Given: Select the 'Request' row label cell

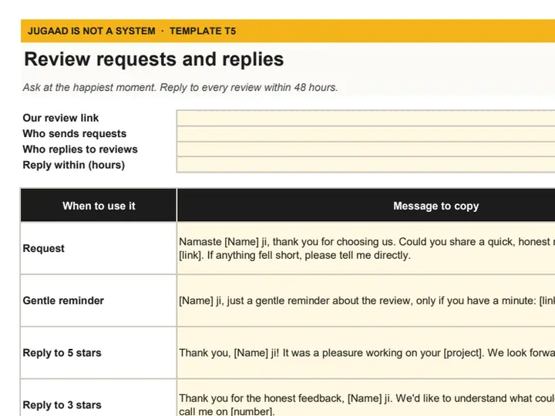Looking at the screenshot, I should [x=99, y=248].
